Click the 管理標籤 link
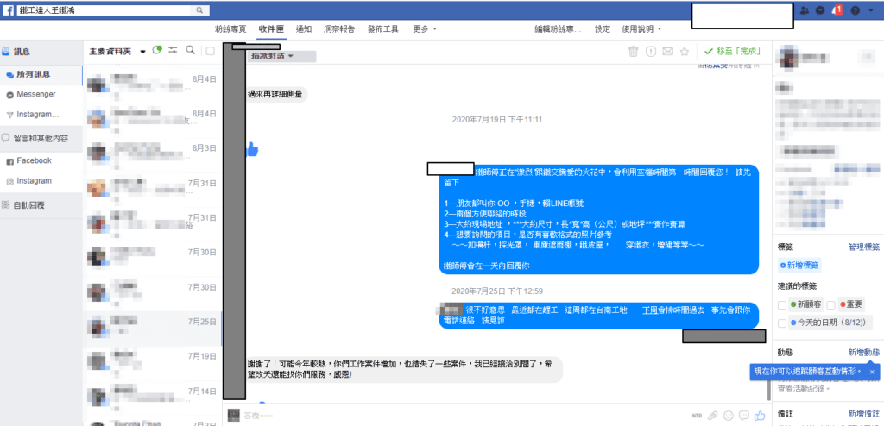The image size is (884, 426). point(863,247)
